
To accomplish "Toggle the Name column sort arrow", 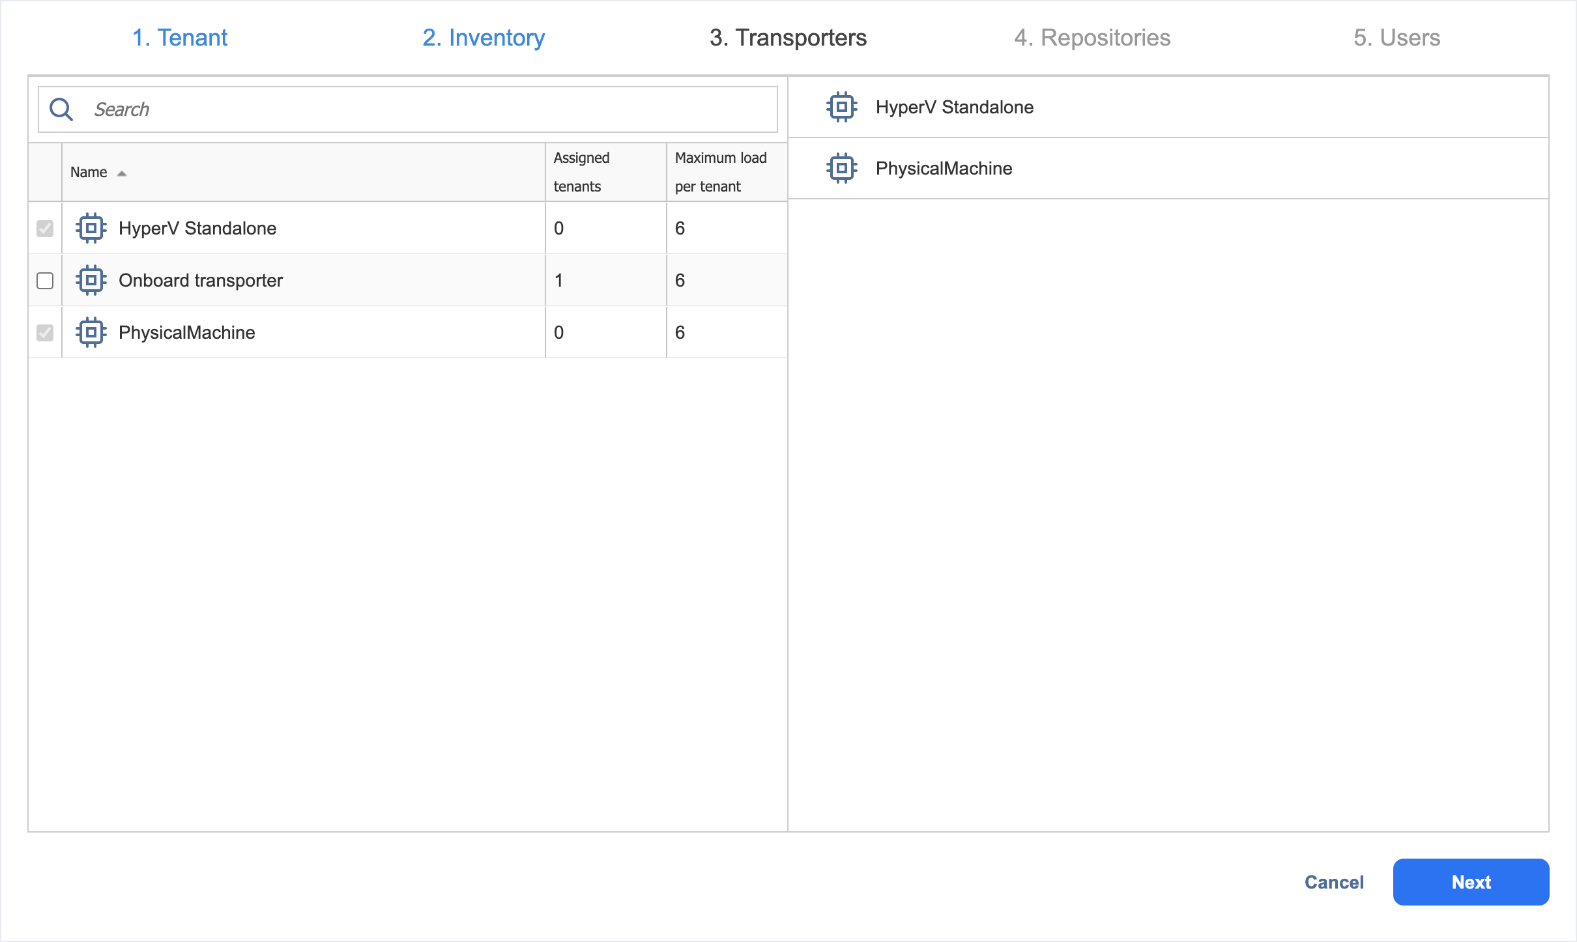I will (122, 173).
